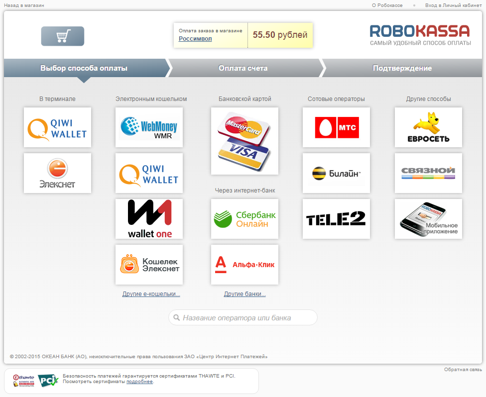The width and height of the screenshot is (486, 397).
Task: Go to the Подтверждение step
Action: point(402,68)
